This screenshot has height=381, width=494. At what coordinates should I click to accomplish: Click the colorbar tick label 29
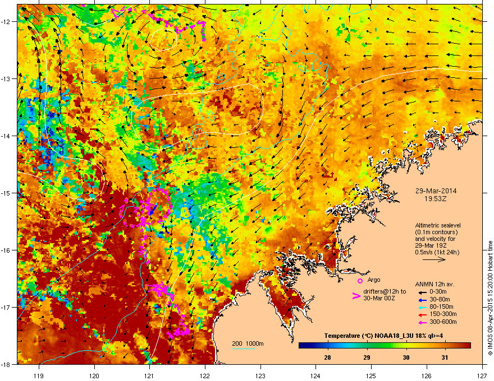(x=367, y=357)
